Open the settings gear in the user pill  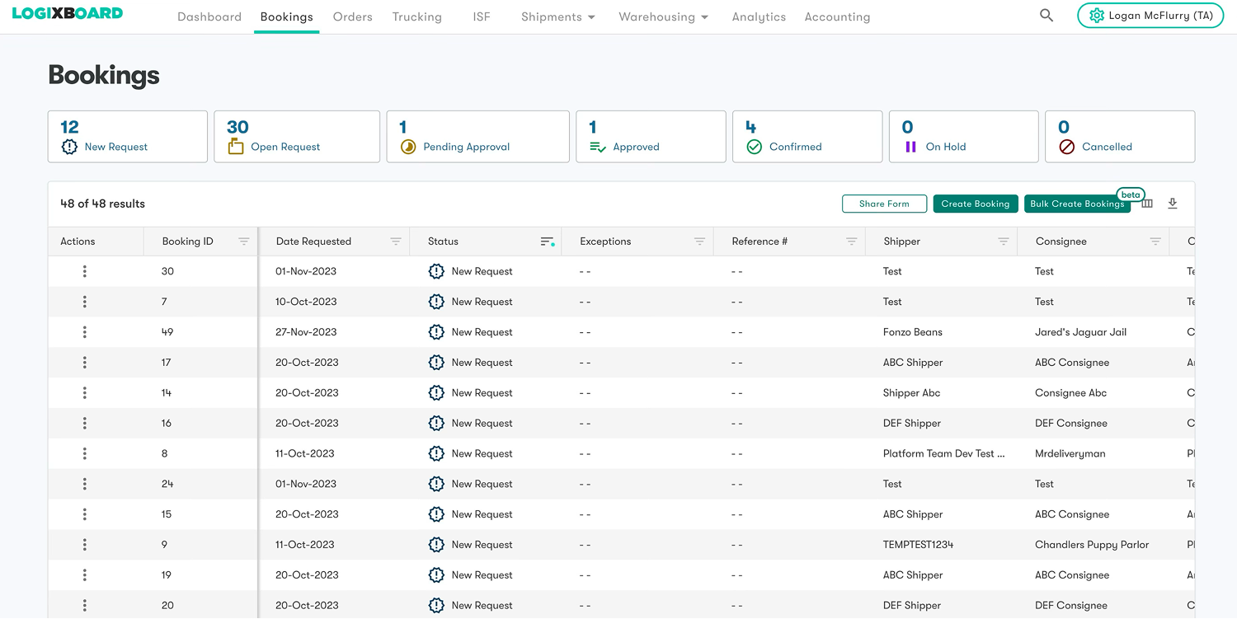pyautogui.click(x=1096, y=16)
